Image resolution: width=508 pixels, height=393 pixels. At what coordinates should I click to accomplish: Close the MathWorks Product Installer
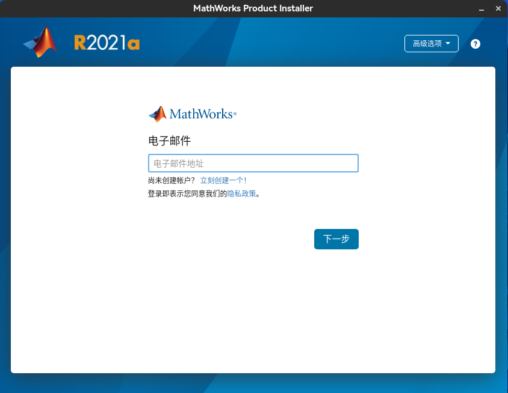click(498, 8)
